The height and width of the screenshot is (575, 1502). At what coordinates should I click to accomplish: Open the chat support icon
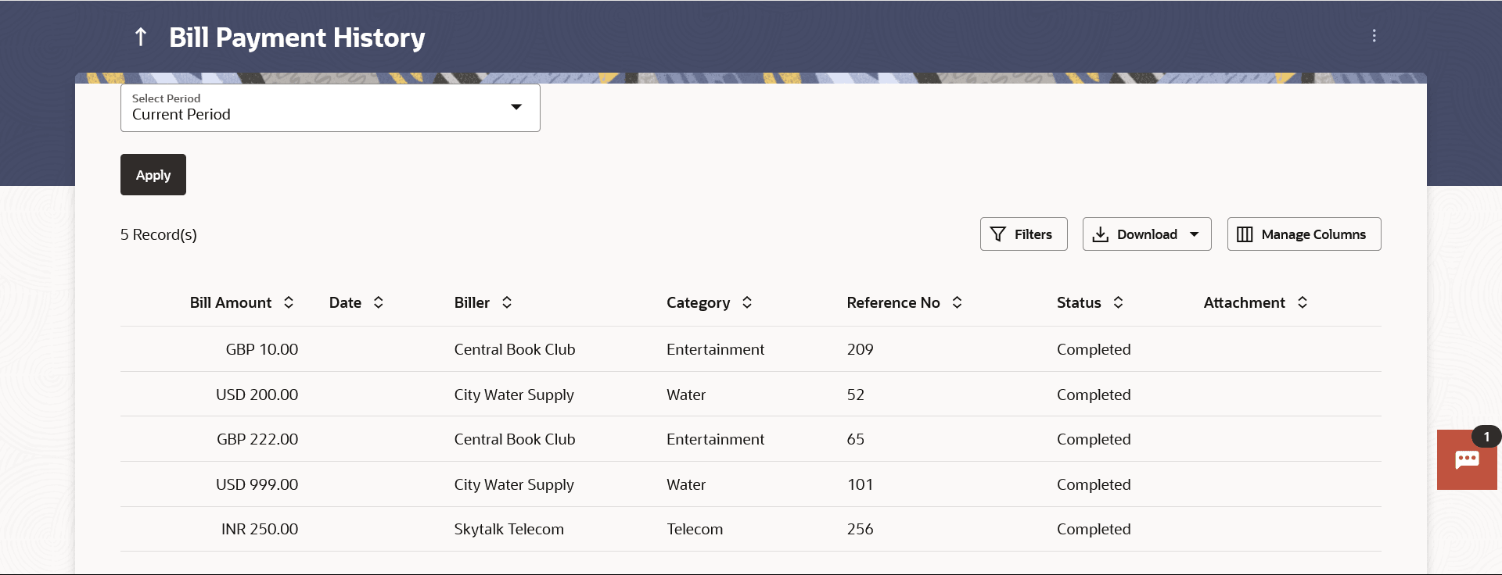[x=1466, y=459]
